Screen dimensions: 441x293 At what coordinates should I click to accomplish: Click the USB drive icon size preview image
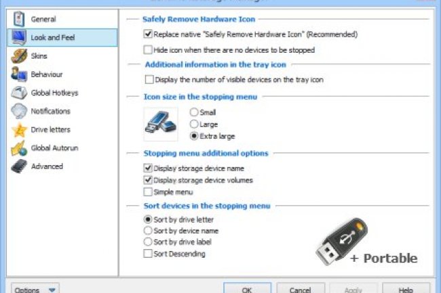tap(161, 124)
